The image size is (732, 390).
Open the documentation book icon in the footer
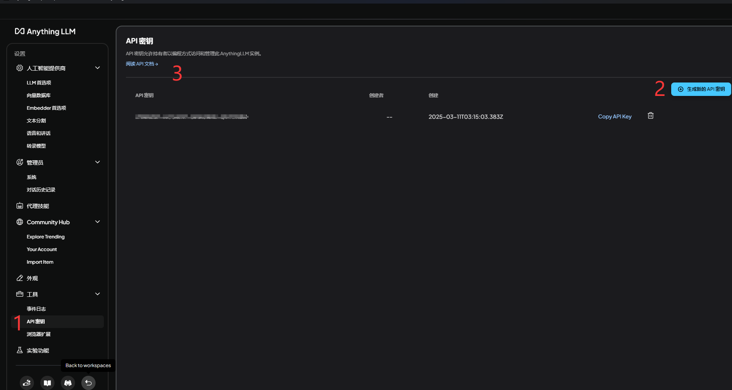pyautogui.click(x=47, y=383)
